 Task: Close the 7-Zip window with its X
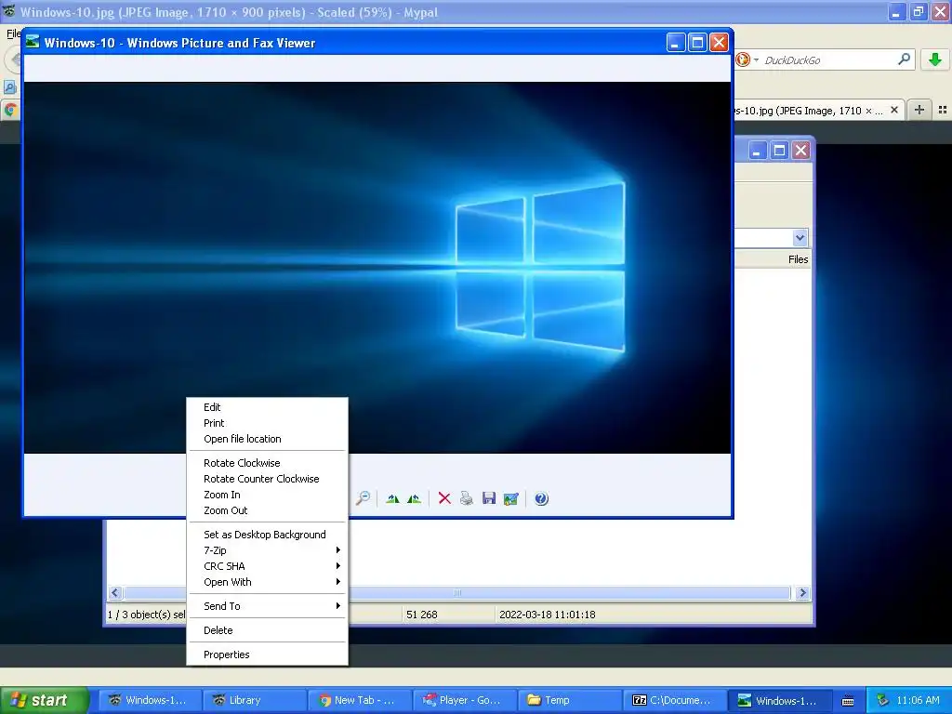[x=800, y=150]
